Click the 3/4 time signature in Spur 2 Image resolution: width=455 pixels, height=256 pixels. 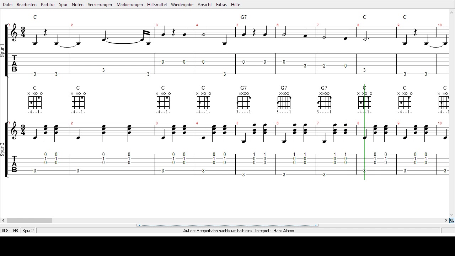pyautogui.click(x=23, y=130)
